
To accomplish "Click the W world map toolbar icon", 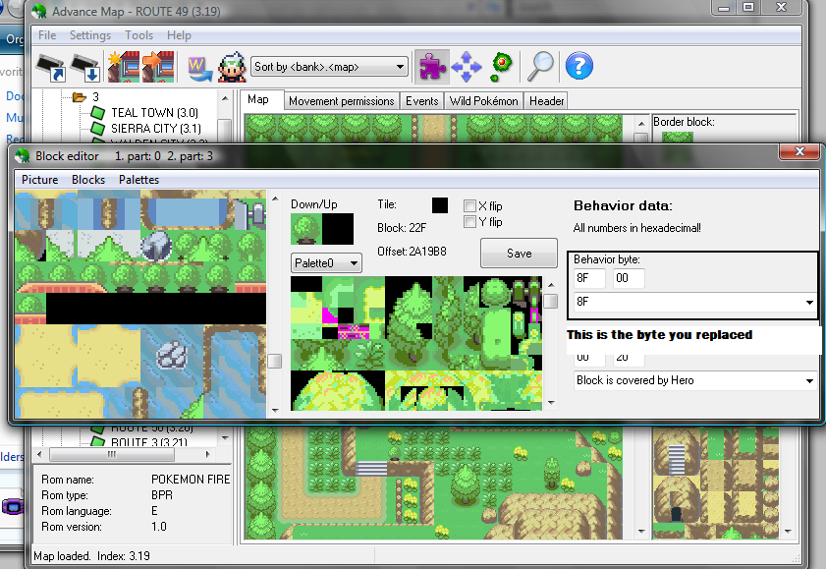I will click(199, 69).
